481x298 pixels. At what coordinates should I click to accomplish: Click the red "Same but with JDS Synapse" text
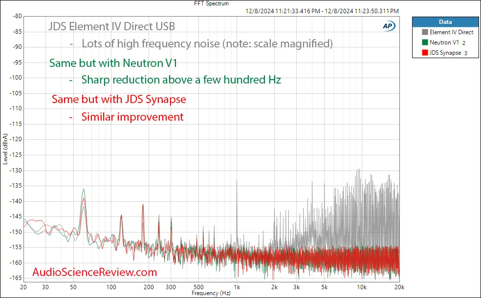pos(119,99)
